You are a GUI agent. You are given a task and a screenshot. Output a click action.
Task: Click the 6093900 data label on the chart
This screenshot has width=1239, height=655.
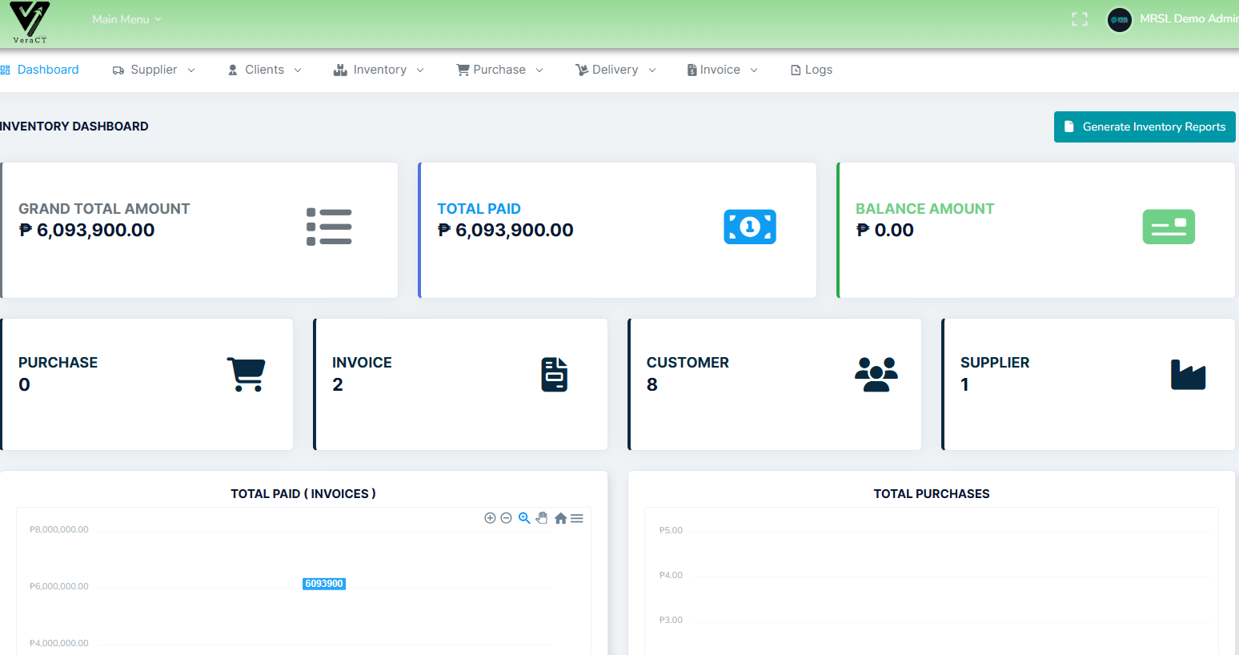click(323, 584)
